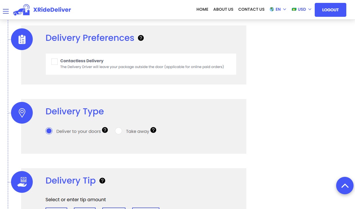
Task: Click the Delivery Preferences clipboard icon
Action: point(22,39)
